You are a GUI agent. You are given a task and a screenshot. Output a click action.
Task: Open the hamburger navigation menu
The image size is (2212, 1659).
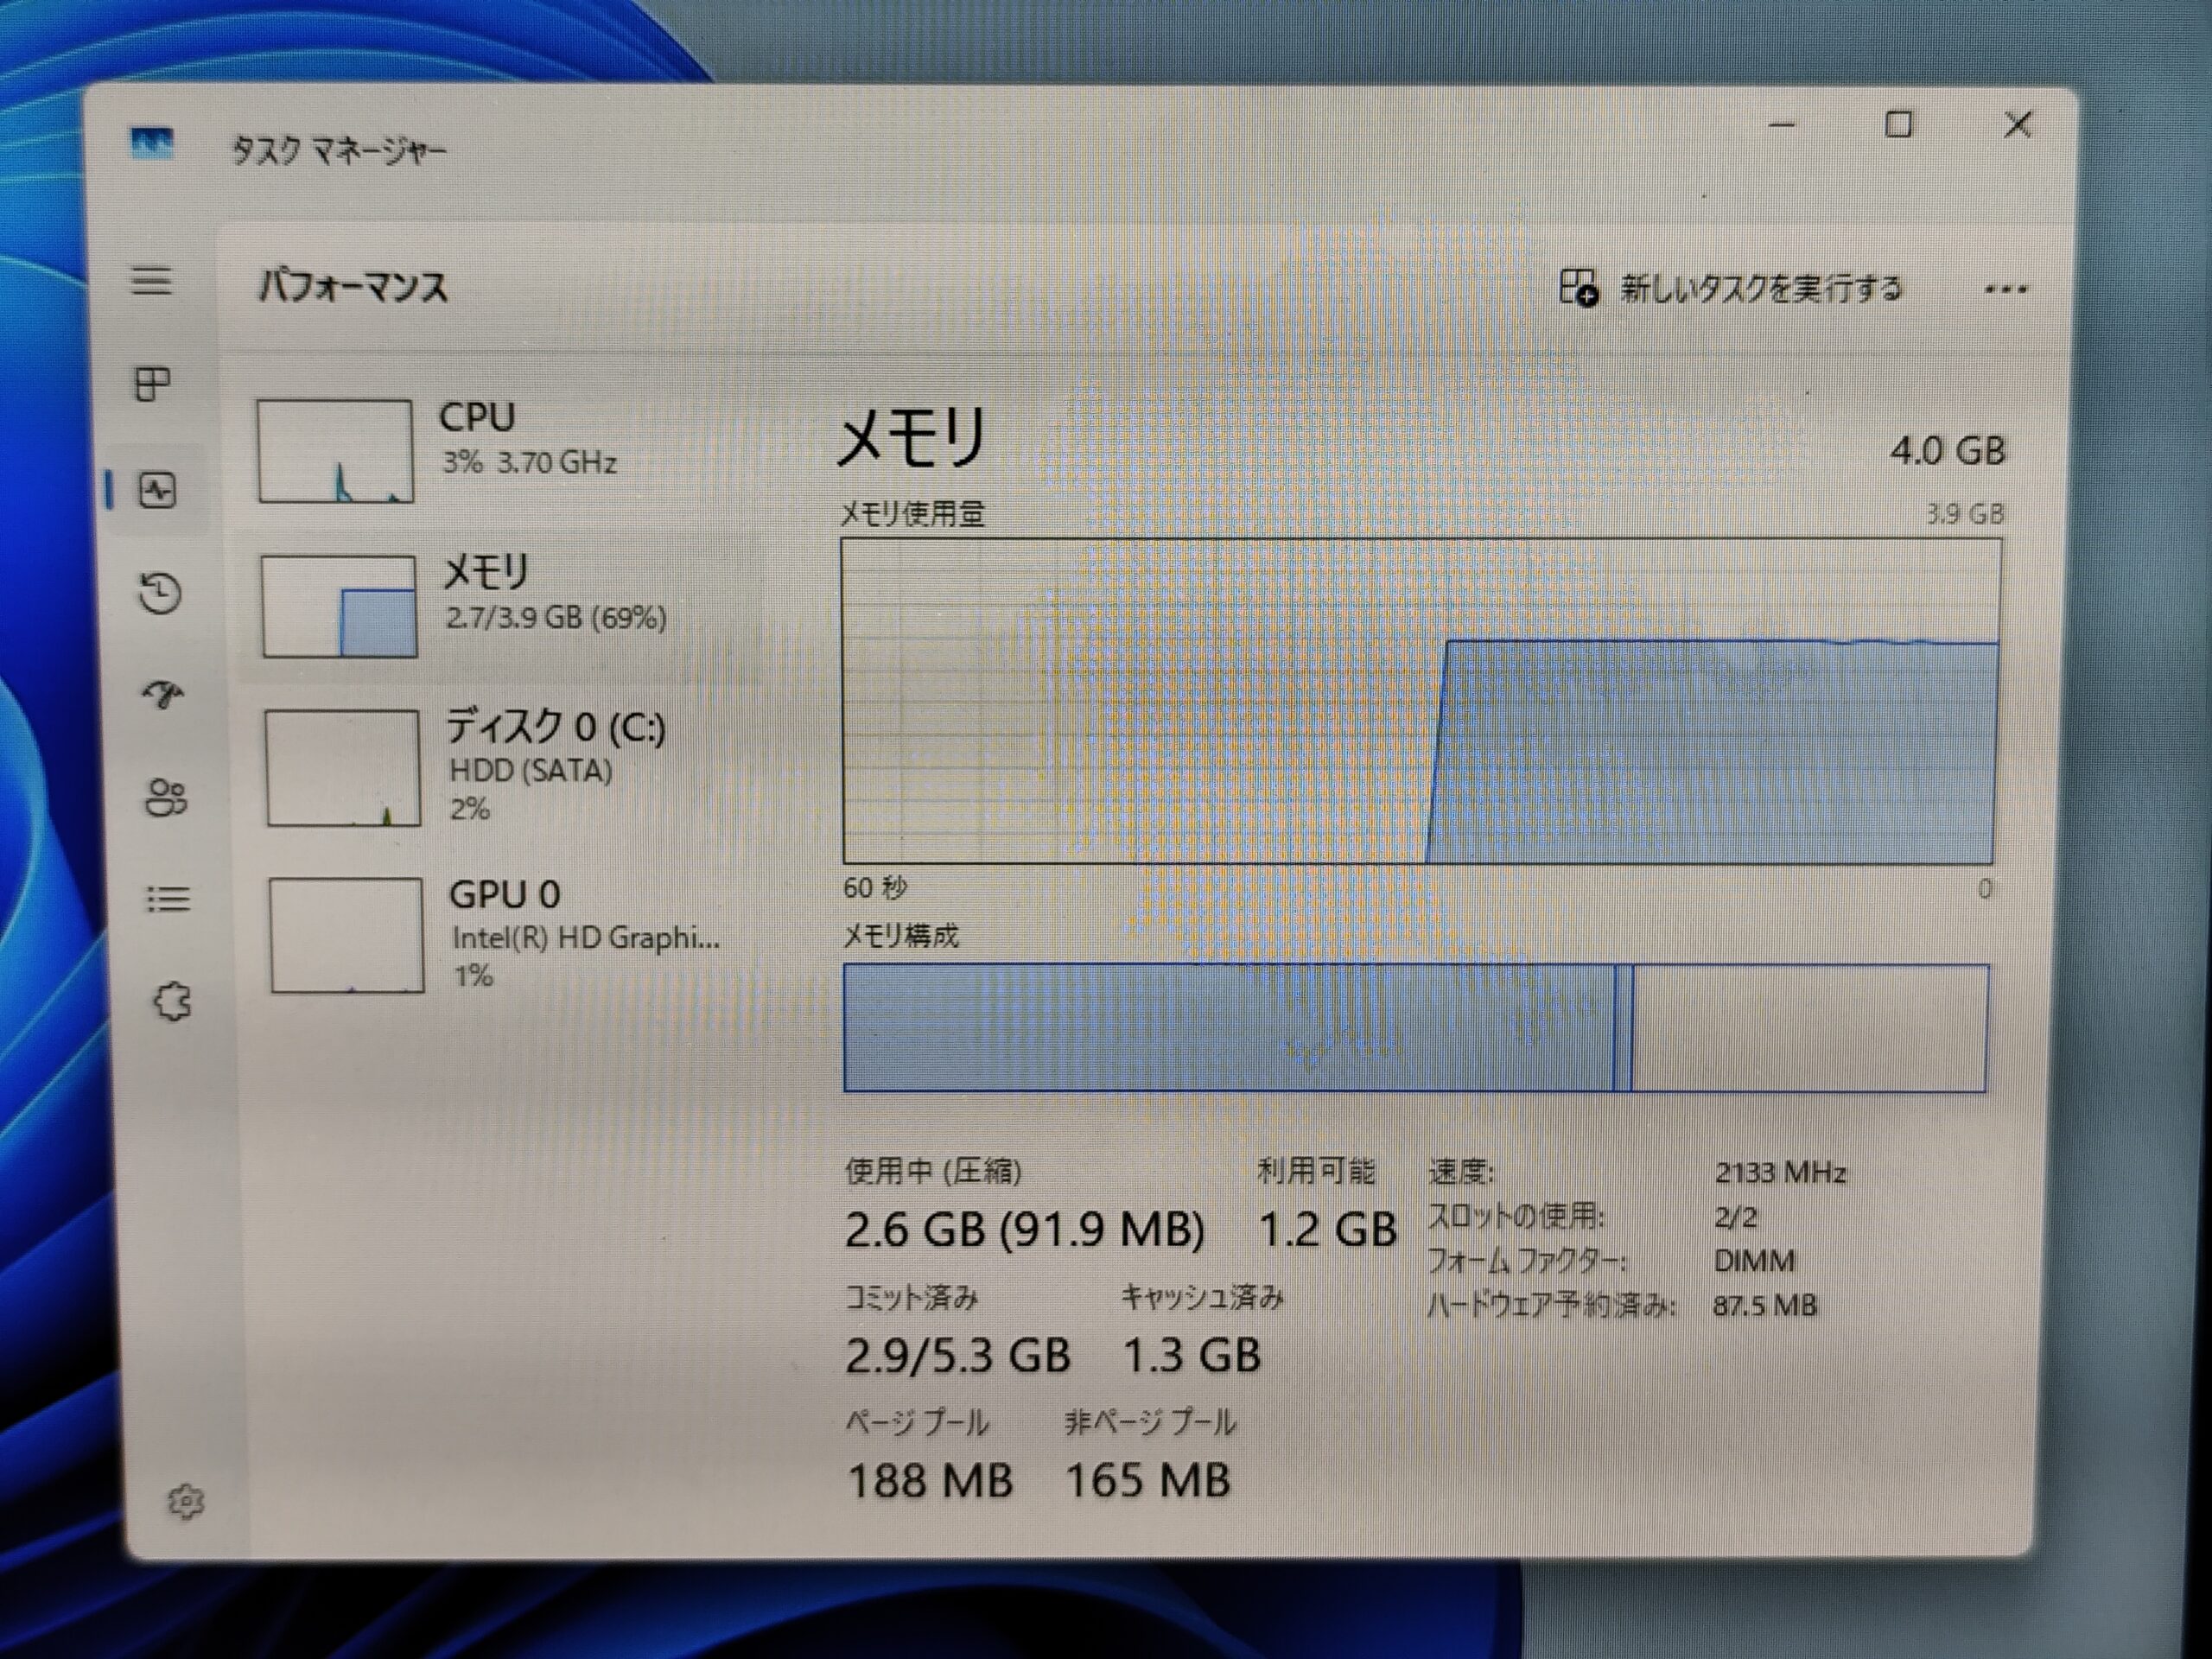(151, 280)
